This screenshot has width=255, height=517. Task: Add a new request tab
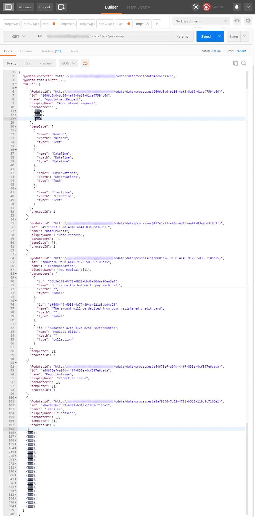coord(156,24)
